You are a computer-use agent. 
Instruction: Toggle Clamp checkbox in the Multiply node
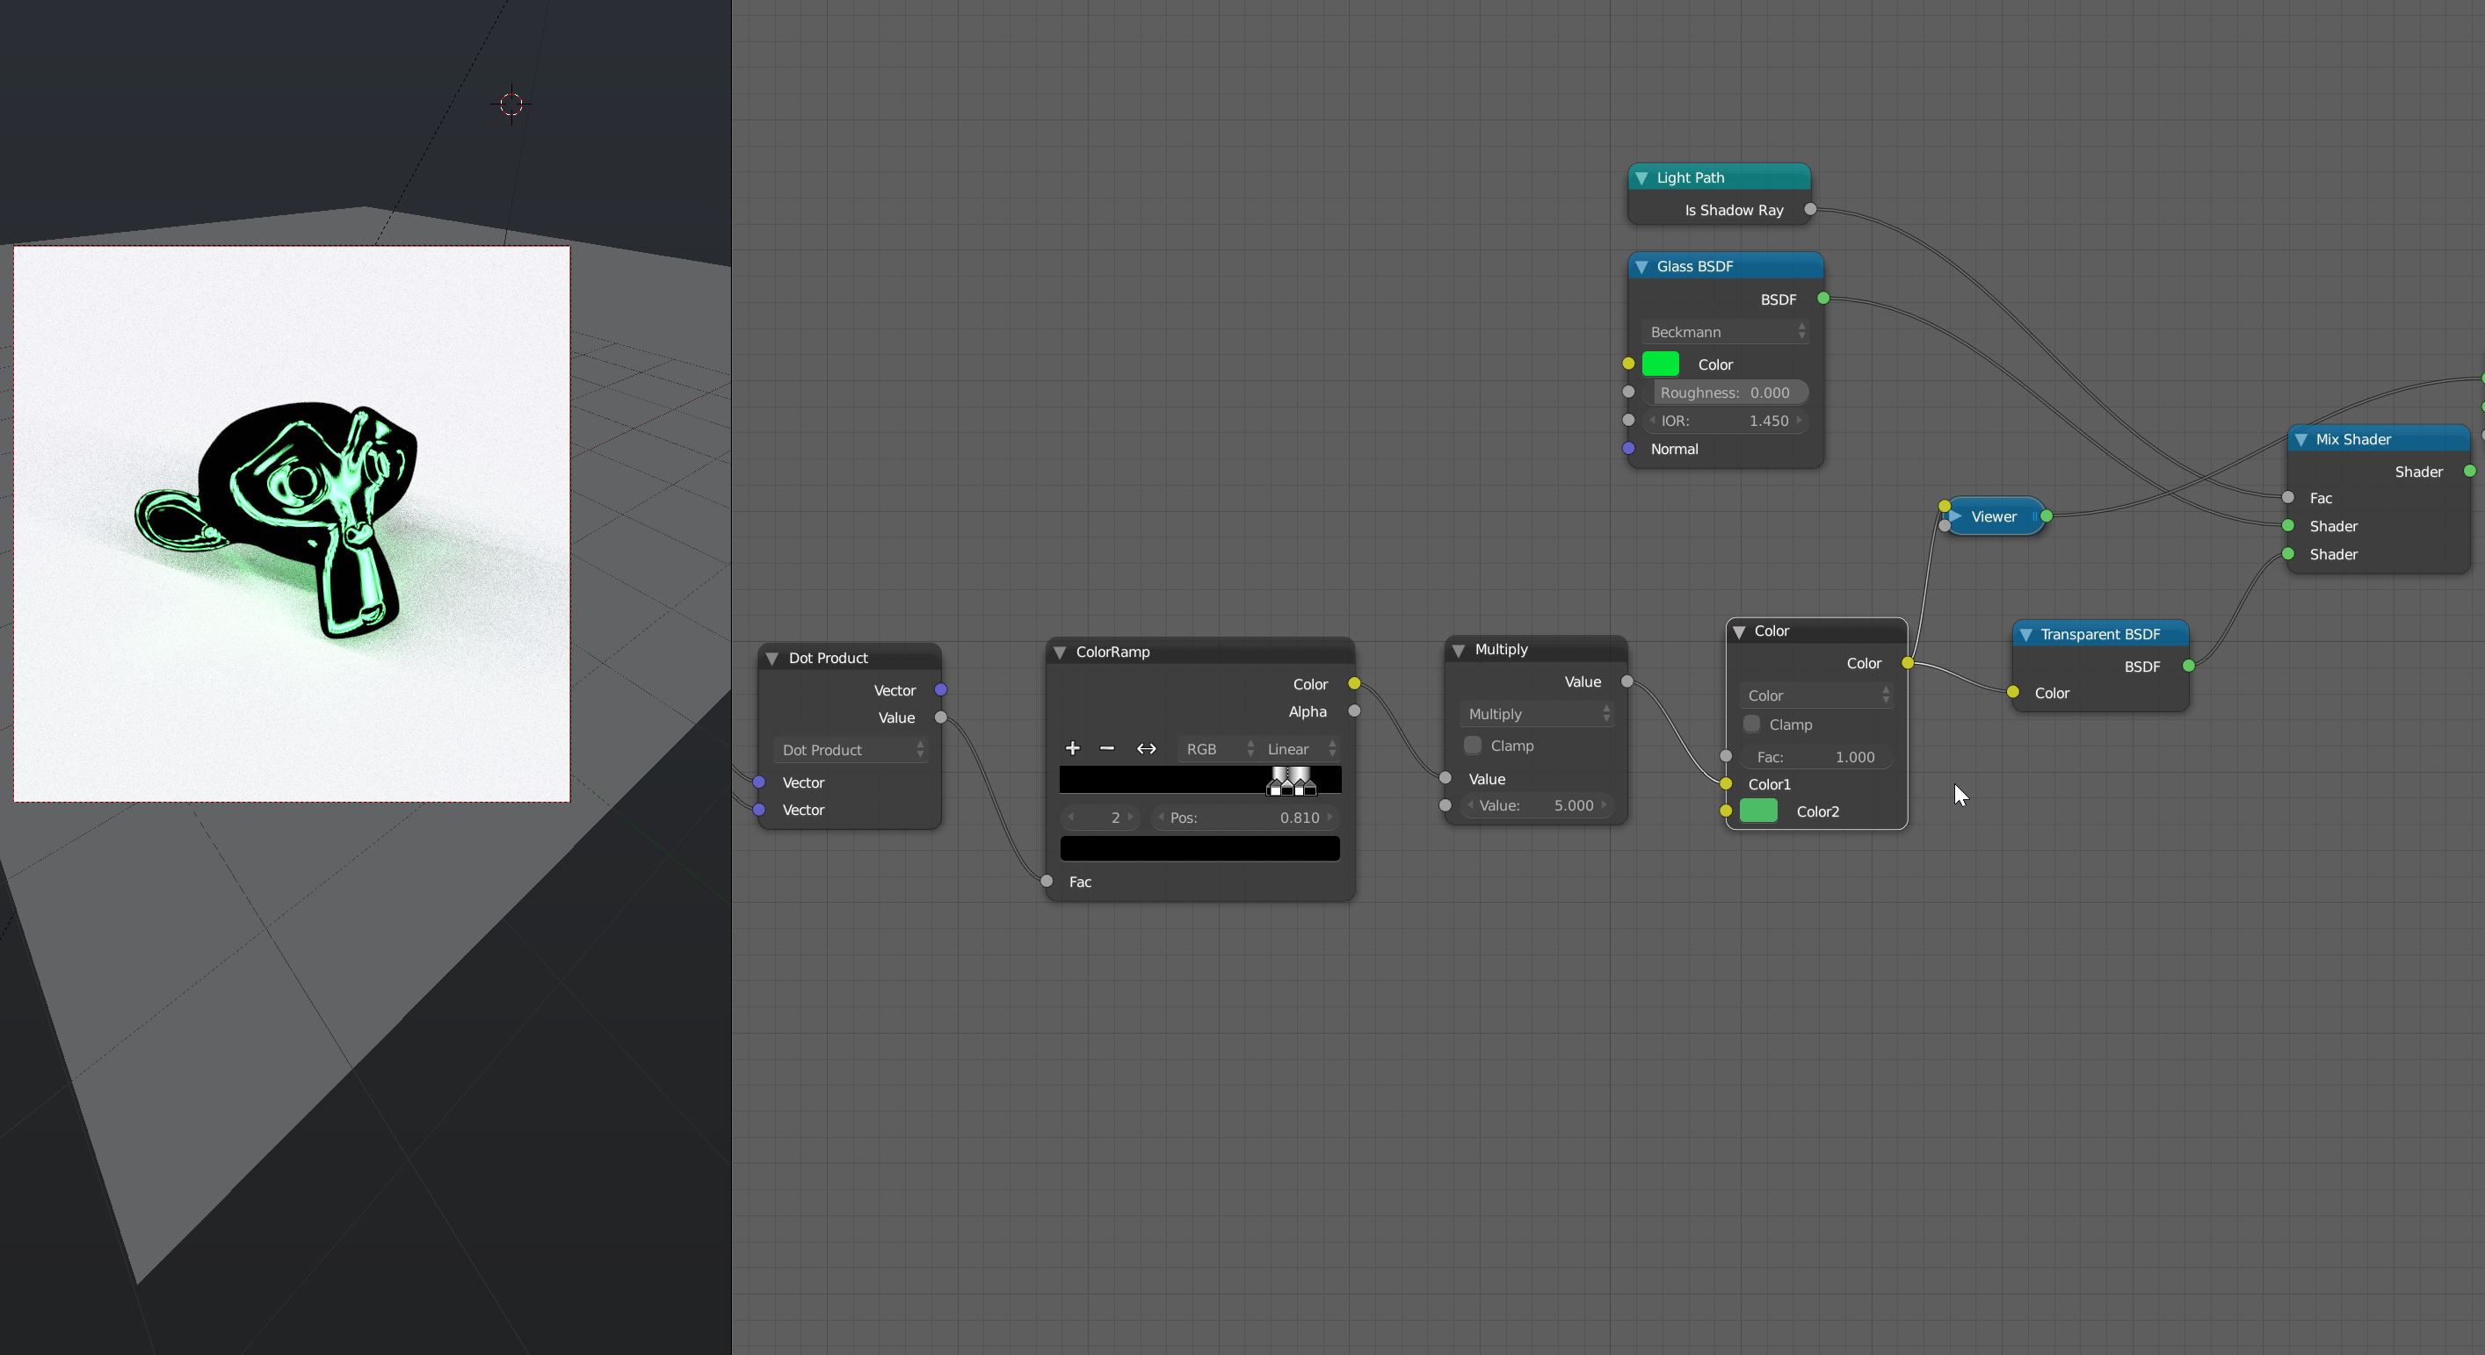click(1472, 745)
